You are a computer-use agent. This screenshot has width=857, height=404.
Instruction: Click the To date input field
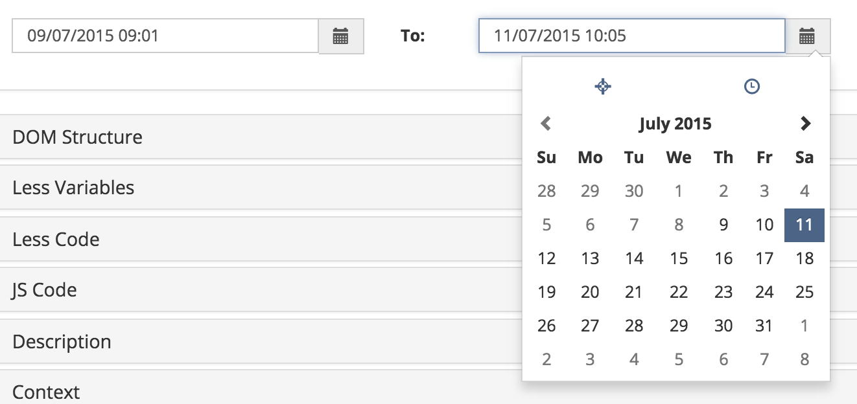tap(631, 36)
